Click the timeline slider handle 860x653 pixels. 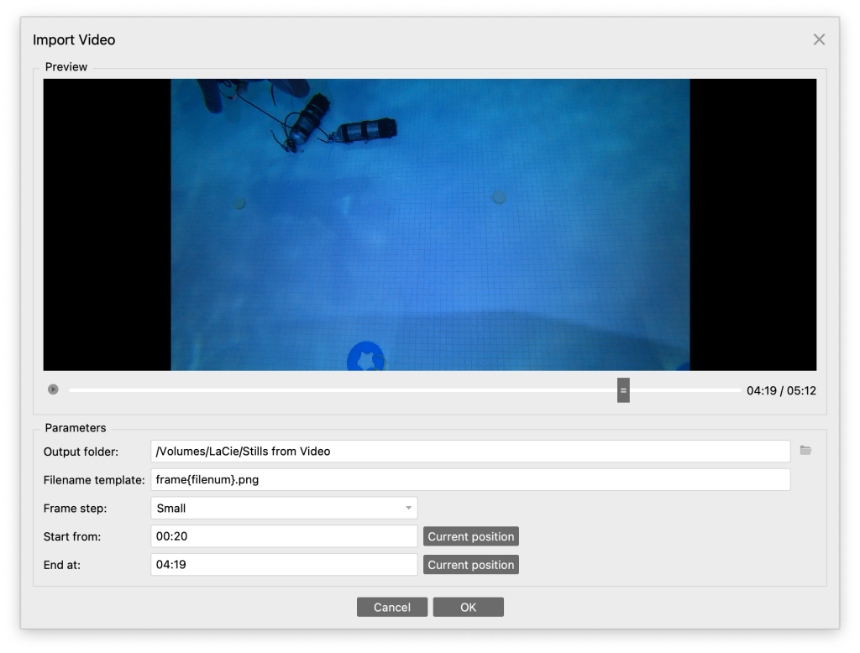click(623, 390)
